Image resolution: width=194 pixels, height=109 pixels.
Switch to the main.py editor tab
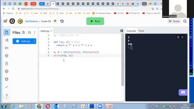point(45,31)
